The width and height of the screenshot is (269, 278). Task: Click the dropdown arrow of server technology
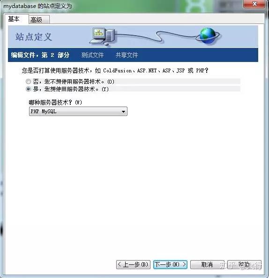point(123,111)
